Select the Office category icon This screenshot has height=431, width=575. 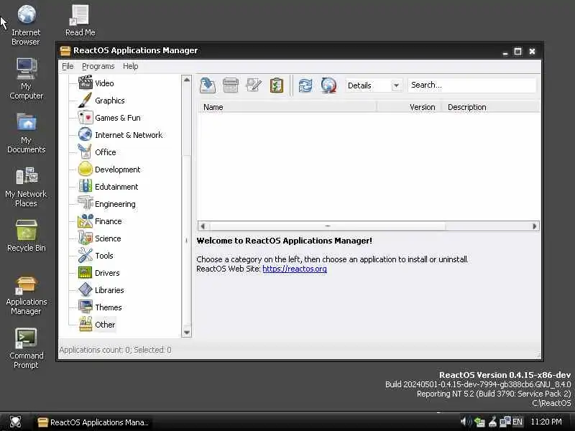click(85, 152)
